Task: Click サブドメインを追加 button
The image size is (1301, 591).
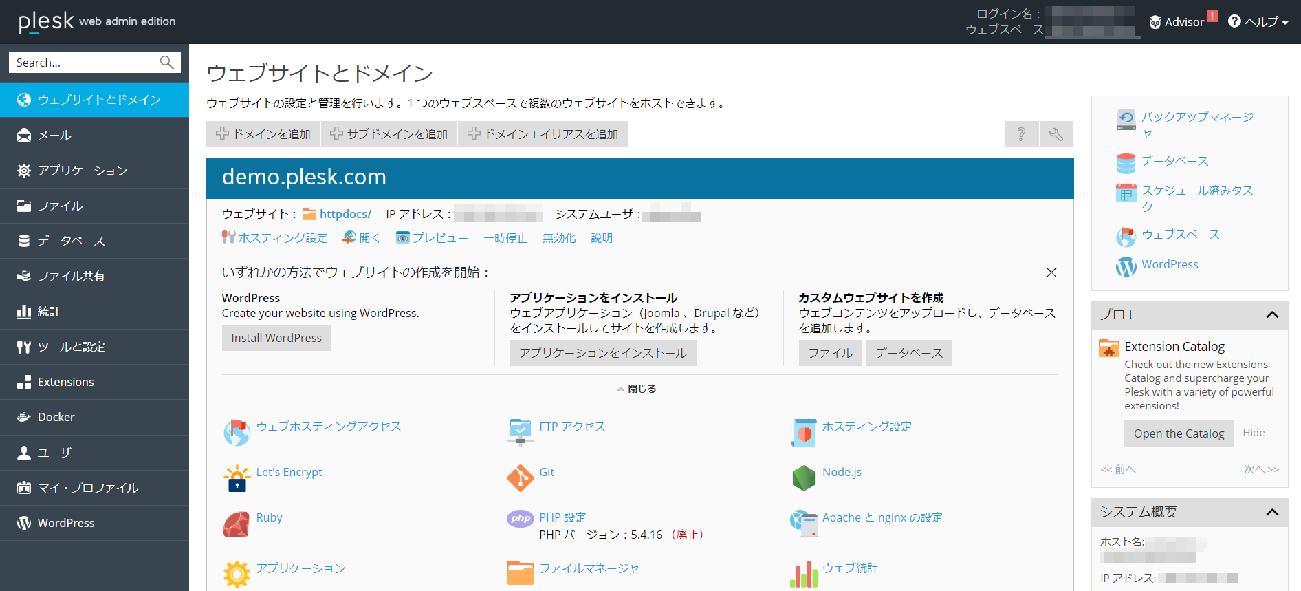Action: click(389, 134)
